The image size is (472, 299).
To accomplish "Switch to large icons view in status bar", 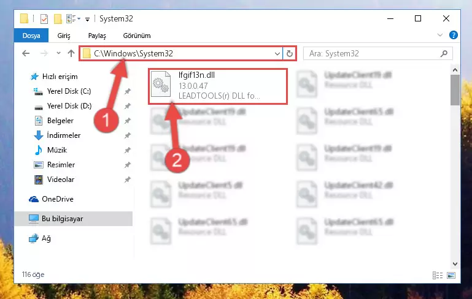I will coord(451,275).
